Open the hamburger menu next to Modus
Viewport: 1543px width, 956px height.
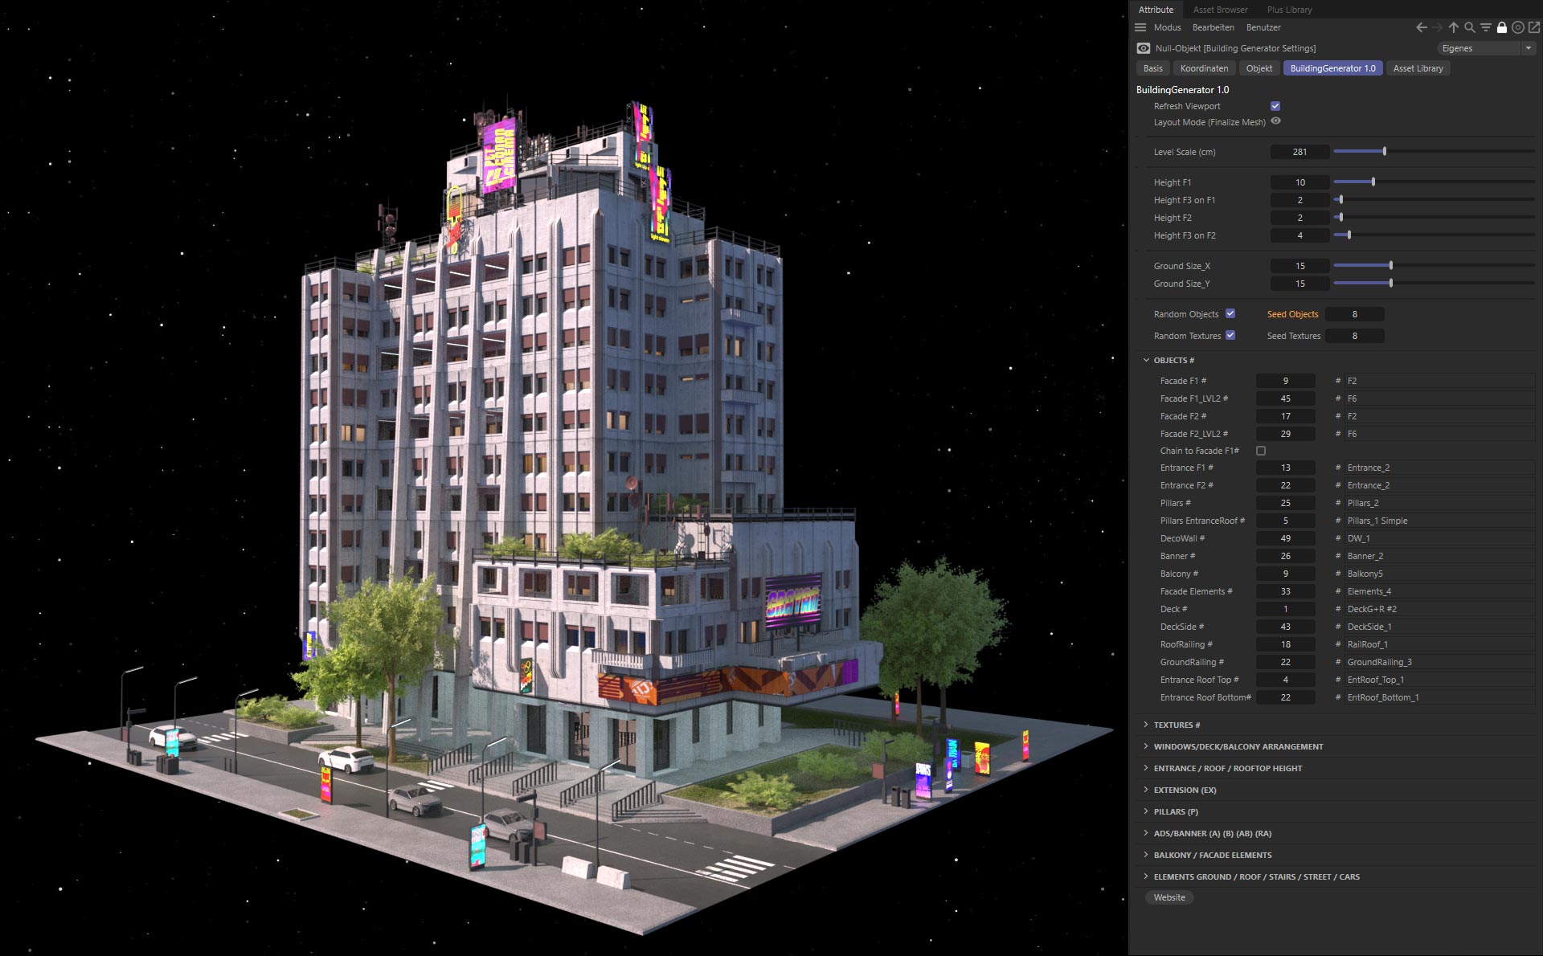coord(1140,27)
